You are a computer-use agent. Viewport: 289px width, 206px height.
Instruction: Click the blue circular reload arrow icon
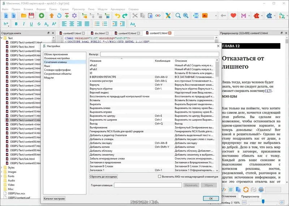(59, 16)
